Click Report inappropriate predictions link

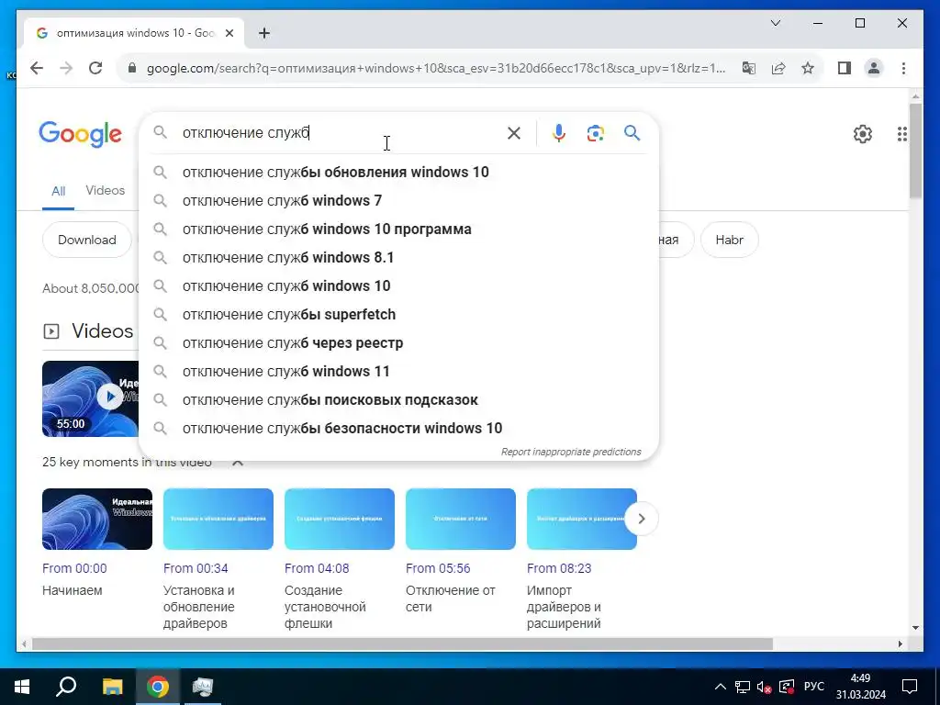[571, 452]
